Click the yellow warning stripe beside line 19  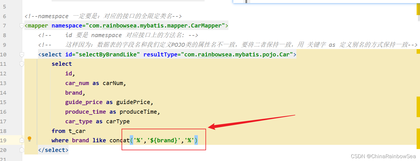coord(418,139)
